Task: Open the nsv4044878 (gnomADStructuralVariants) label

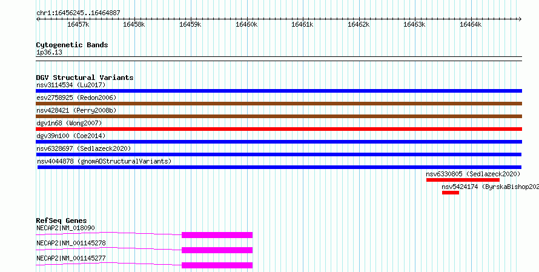Action: pos(104,161)
